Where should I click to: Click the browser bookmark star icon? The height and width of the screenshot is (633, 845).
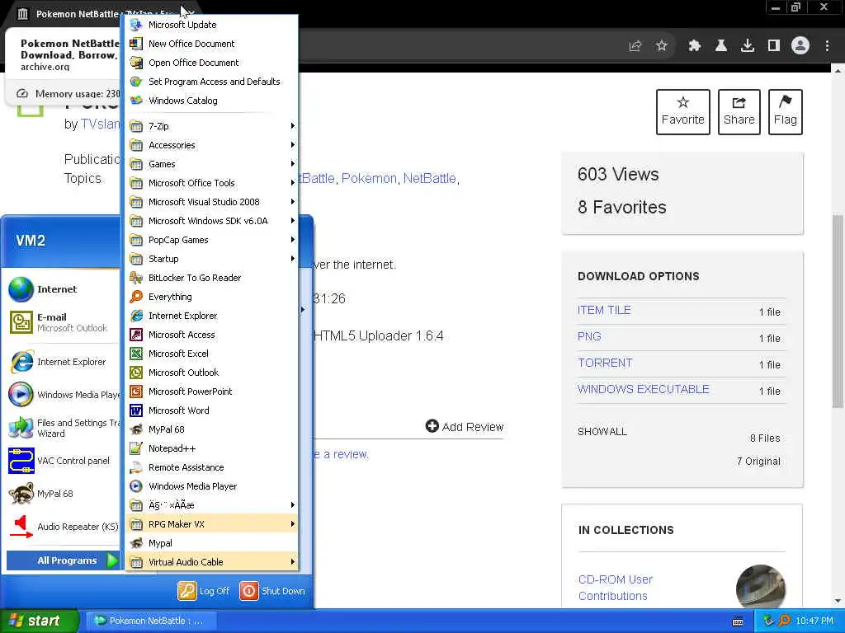[662, 46]
